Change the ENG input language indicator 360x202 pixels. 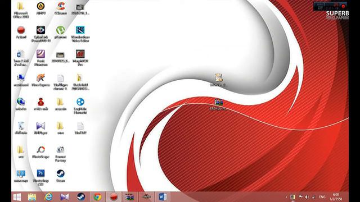[x=322, y=197]
